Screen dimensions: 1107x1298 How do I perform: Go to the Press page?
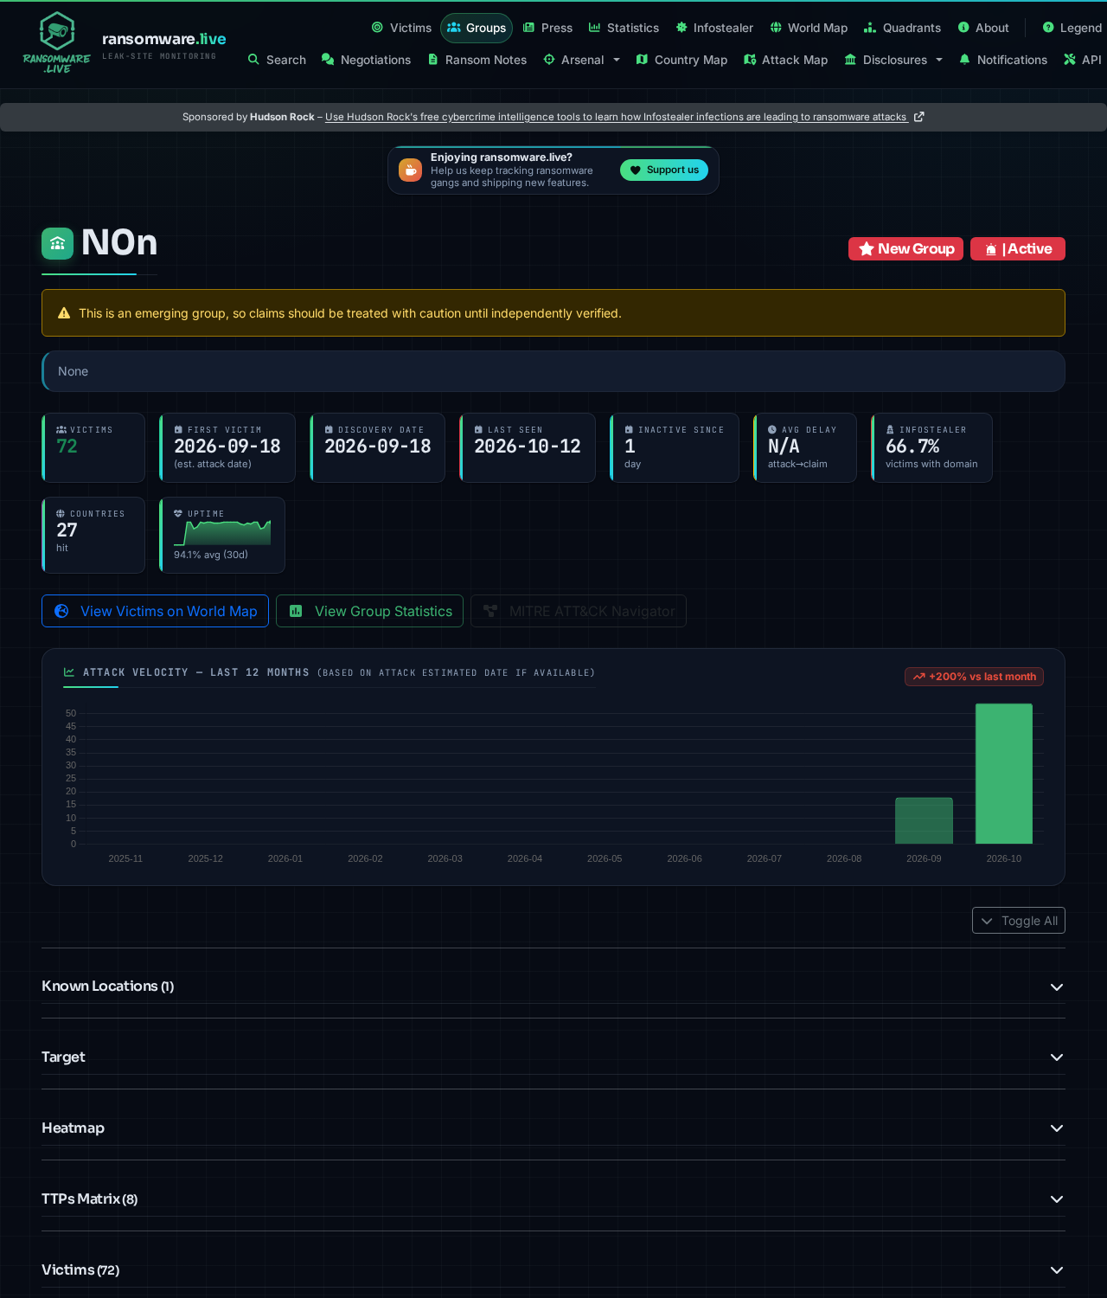547,28
